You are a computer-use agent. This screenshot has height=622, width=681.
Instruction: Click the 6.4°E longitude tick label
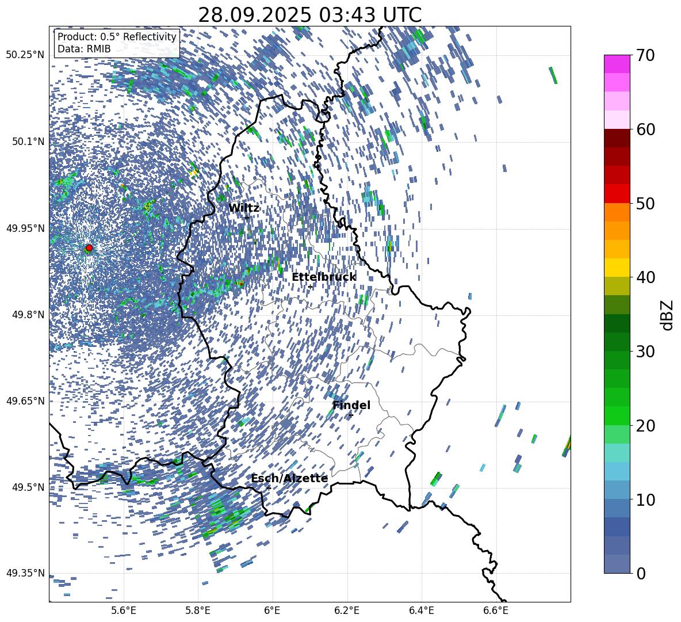tap(421, 610)
